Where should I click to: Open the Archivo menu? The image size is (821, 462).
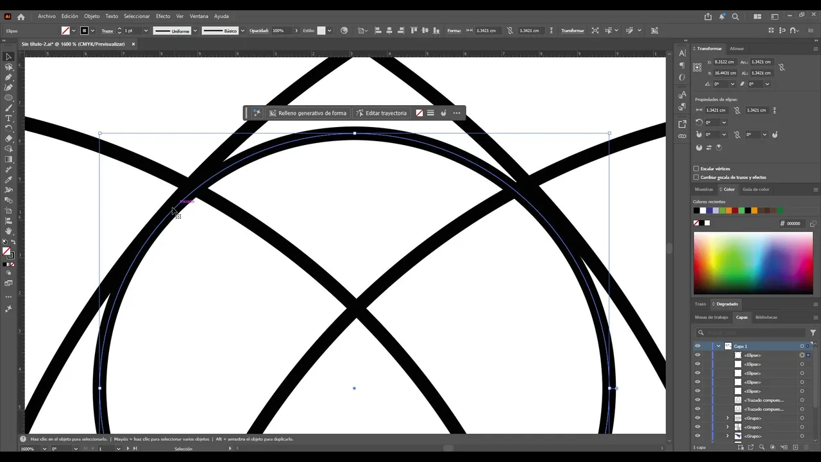click(47, 16)
